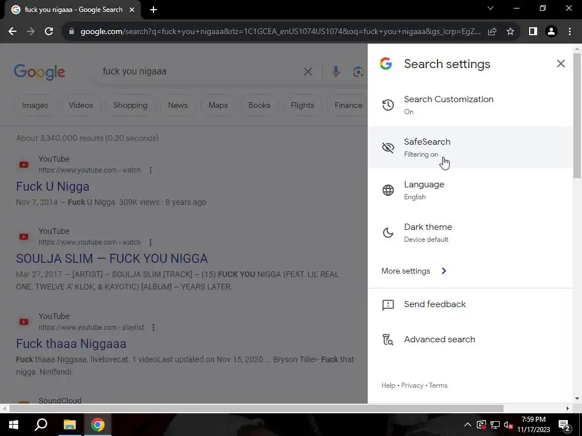Switch to the Images tab
This screenshot has width=582, height=436.
tap(35, 105)
